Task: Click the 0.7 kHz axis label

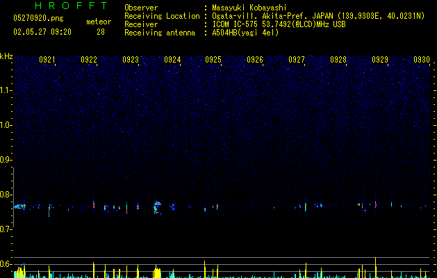Action: [6, 229]
